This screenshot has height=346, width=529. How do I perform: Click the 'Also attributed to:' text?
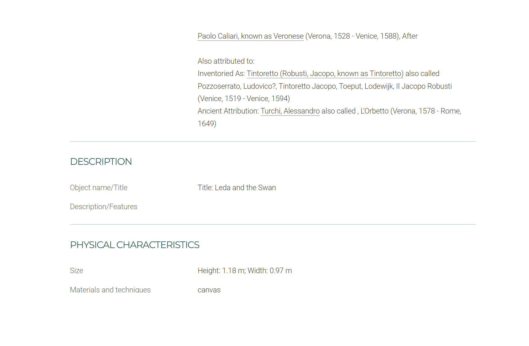[226, 61]
